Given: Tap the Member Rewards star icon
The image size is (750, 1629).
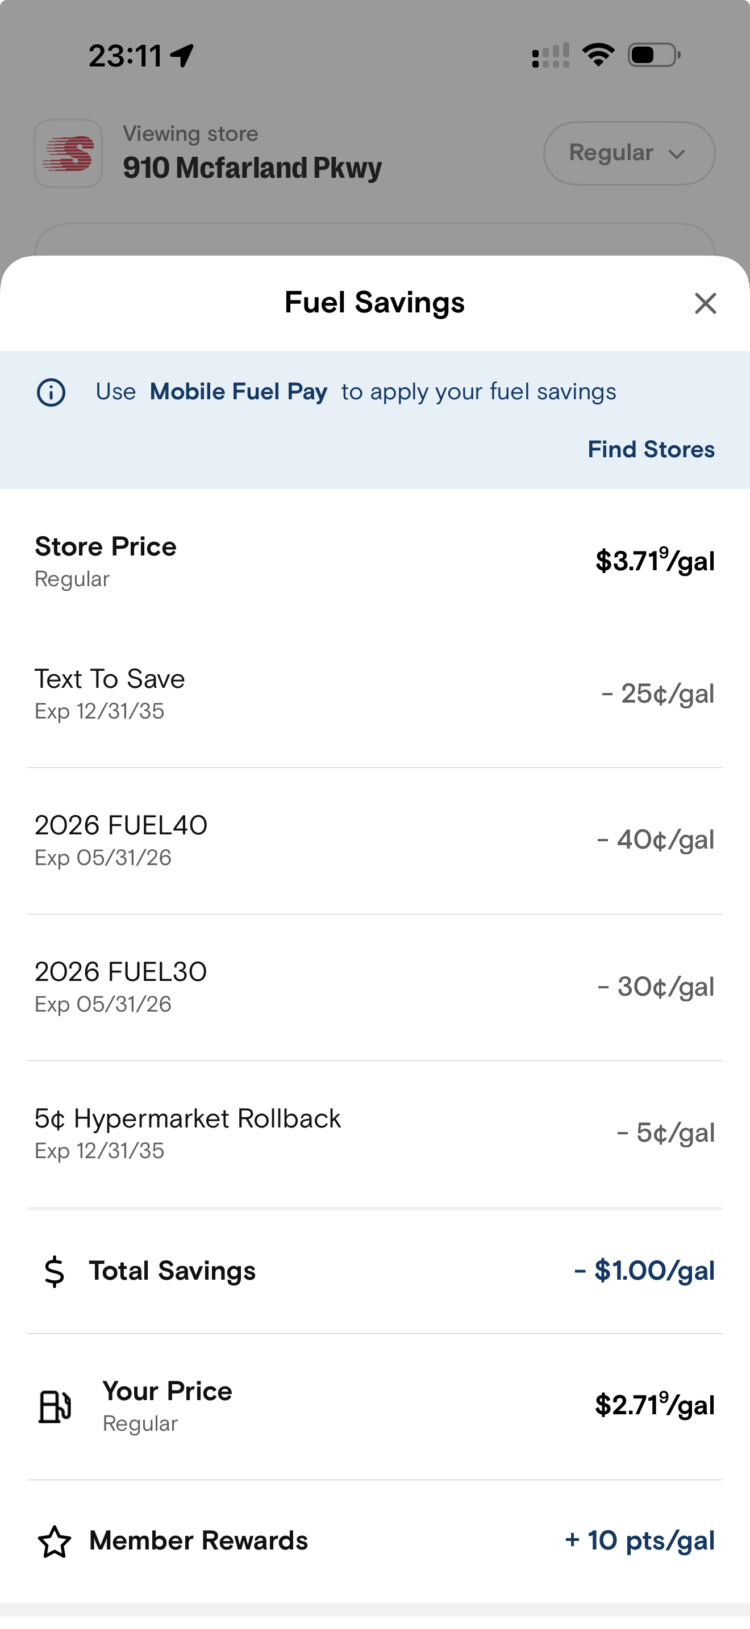Looking at the screenshot, I should click(55, 1542).
